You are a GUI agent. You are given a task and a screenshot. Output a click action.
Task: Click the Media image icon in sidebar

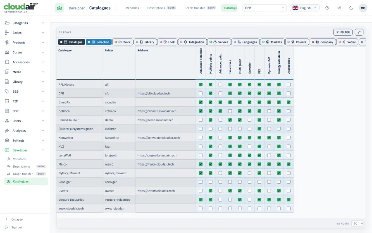[x=7, y=72]
